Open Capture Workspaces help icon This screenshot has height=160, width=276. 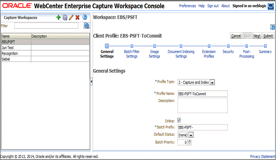pos(85,17)
